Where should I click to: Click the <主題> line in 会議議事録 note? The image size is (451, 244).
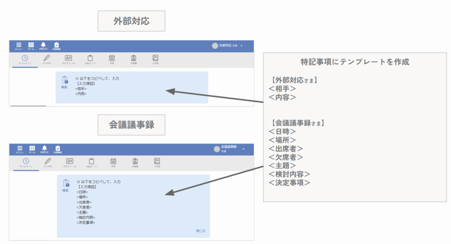coord(82,212)
